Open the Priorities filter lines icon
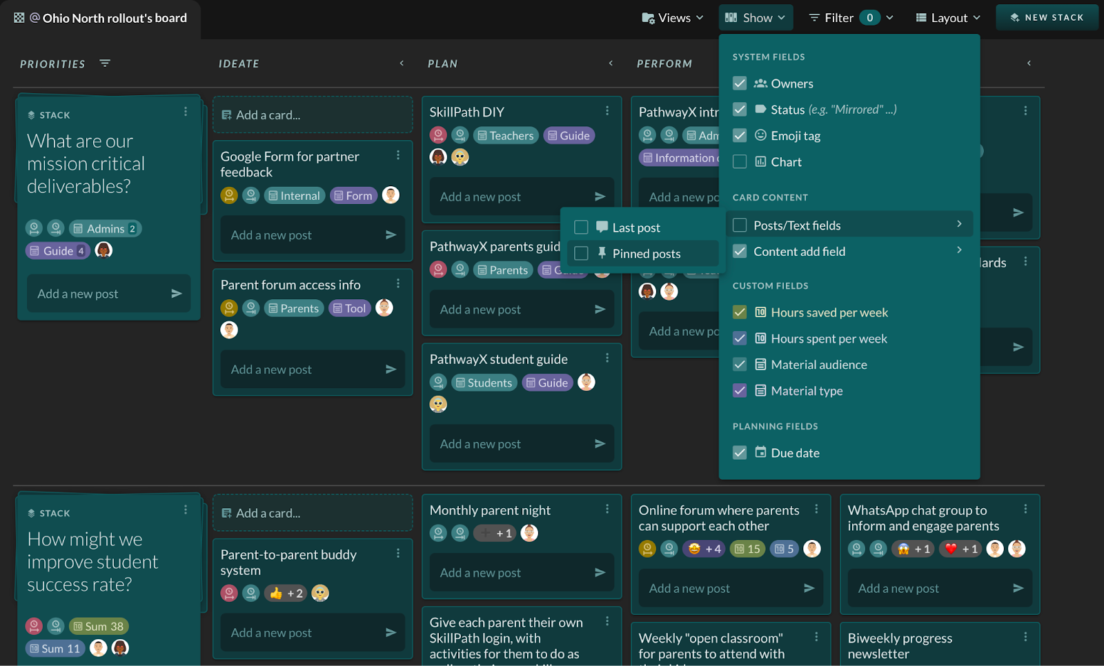Screen dimensions: 1104x666 pyautogui.click(x=105, y=63)
